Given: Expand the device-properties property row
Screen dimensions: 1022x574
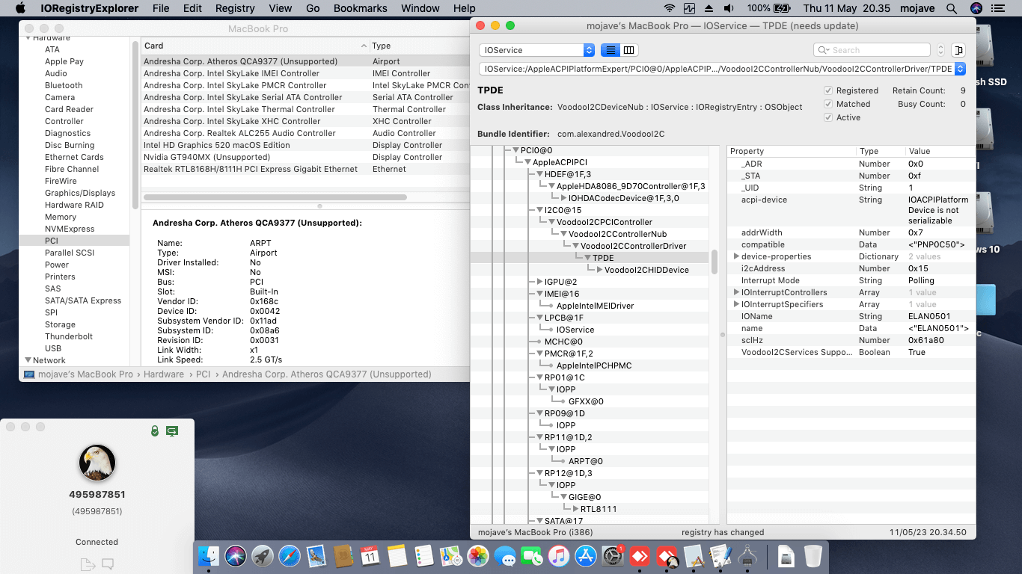Looking at the screenshot, I should point(737,256).
